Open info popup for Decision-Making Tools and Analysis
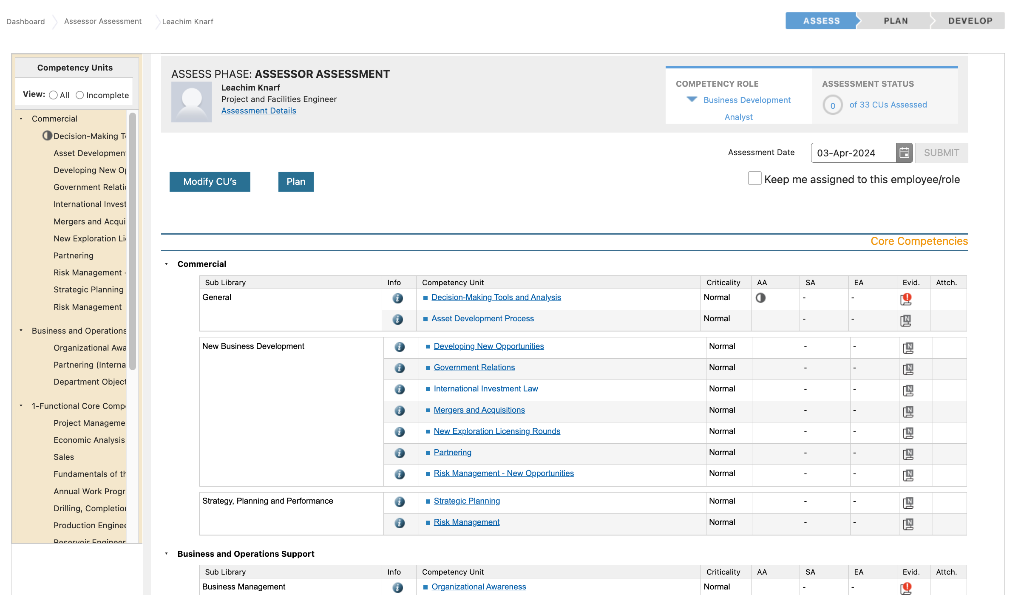This screenshot has height=595, width=1021. [x=397, y=298]
